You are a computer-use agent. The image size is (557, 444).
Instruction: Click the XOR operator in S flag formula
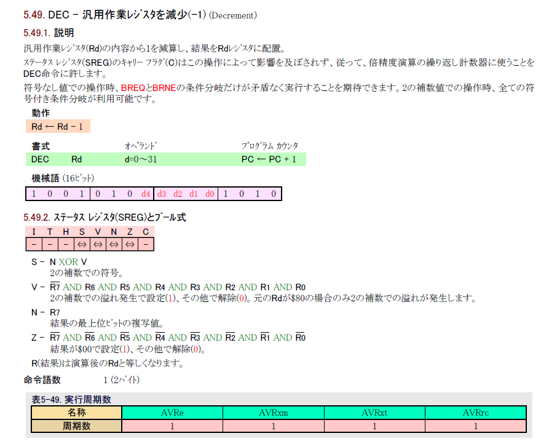(68, 262)
